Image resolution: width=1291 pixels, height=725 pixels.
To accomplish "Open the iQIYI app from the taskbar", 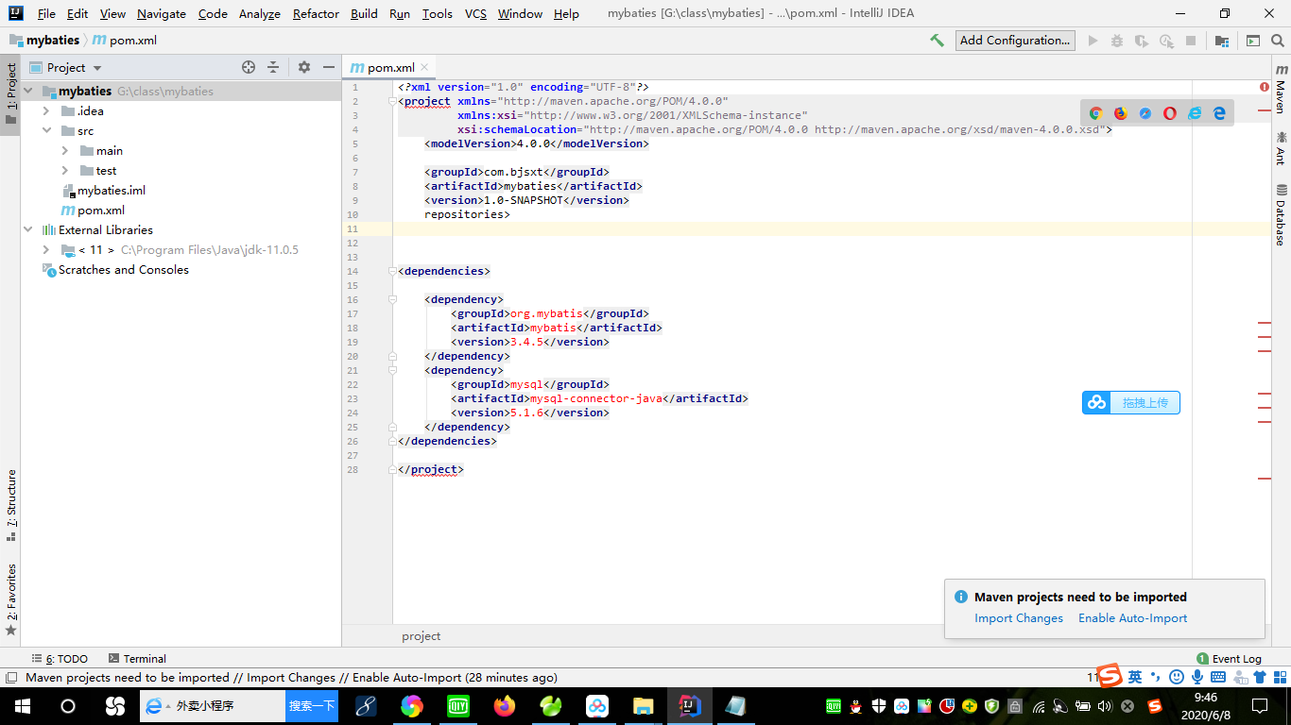I will pyautogui.click(x=458, y=706).
